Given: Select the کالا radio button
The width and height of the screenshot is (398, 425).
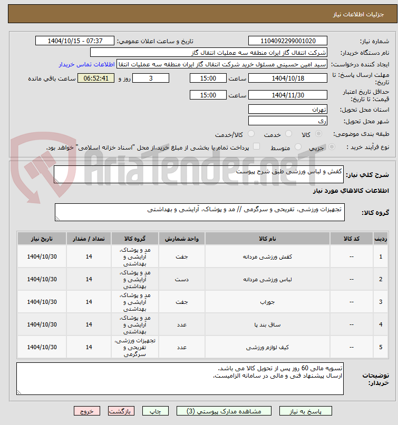Looking at the screenshot, I should coord(319,134).
